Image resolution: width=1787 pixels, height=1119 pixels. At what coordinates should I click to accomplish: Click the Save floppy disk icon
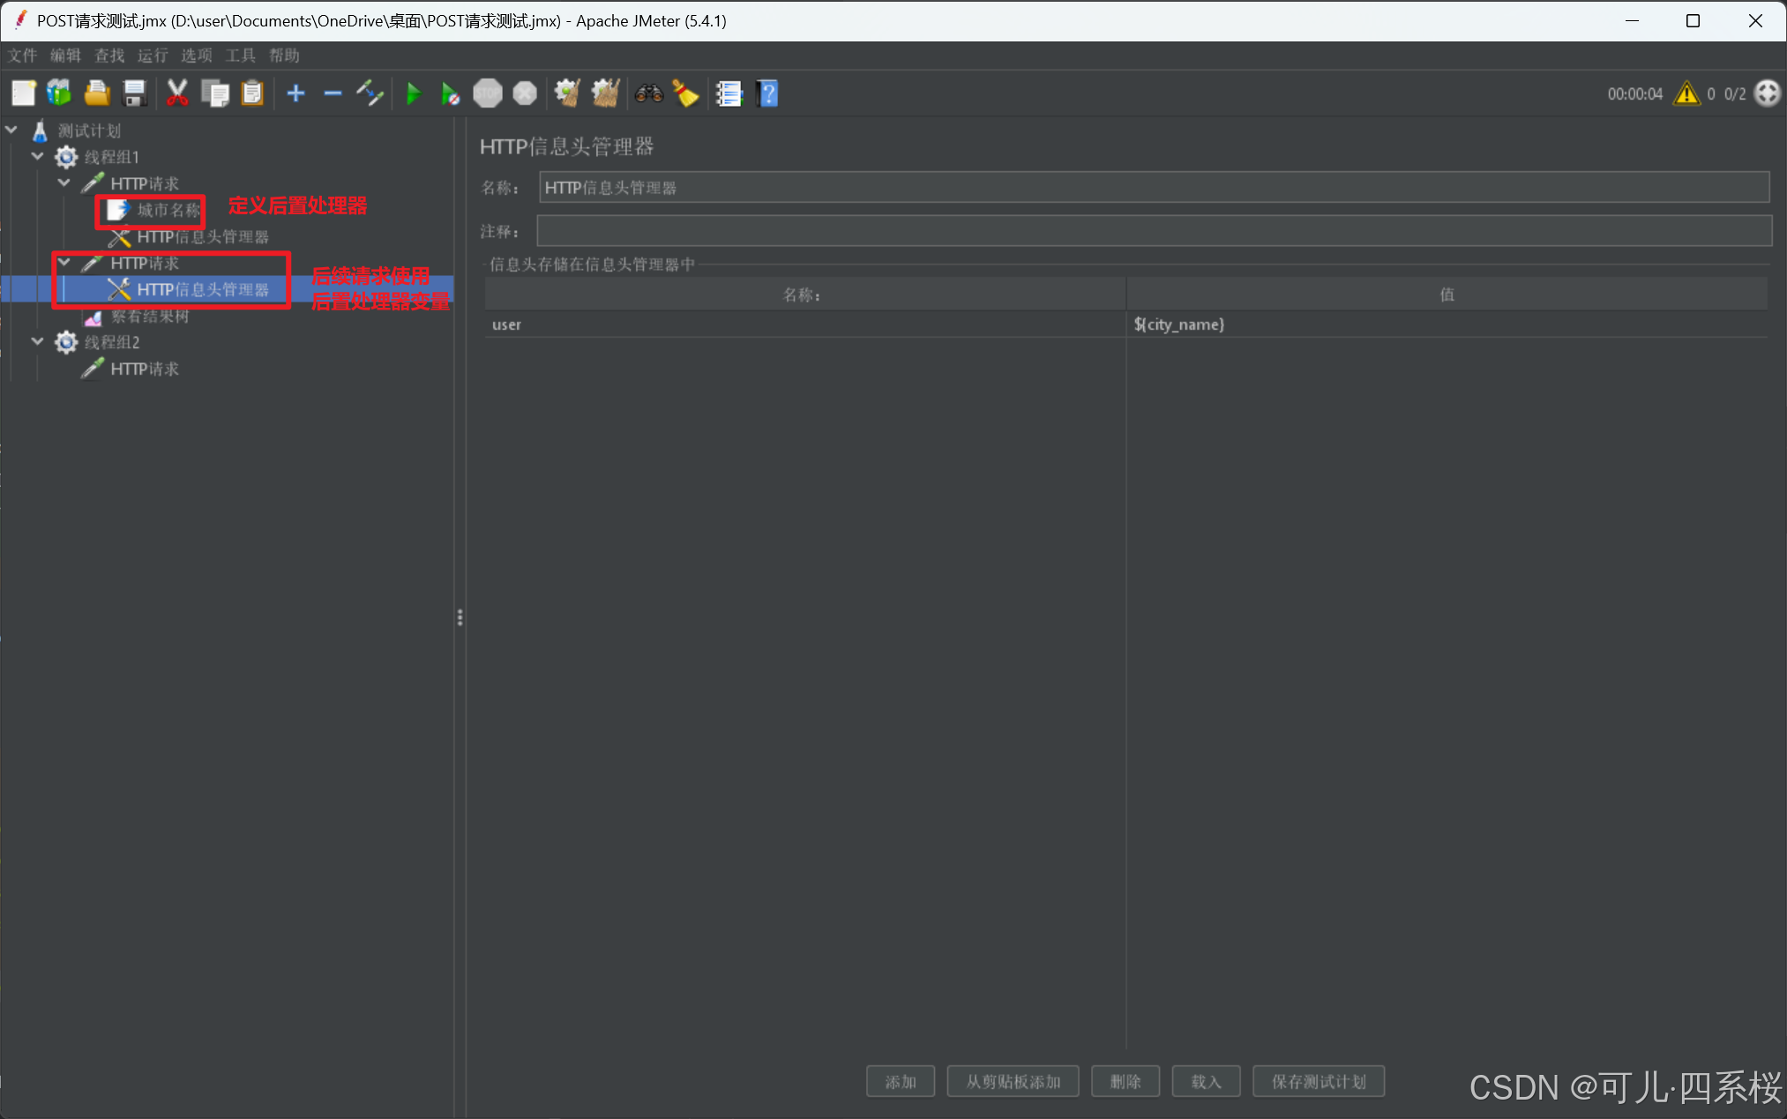click(134, 93)
